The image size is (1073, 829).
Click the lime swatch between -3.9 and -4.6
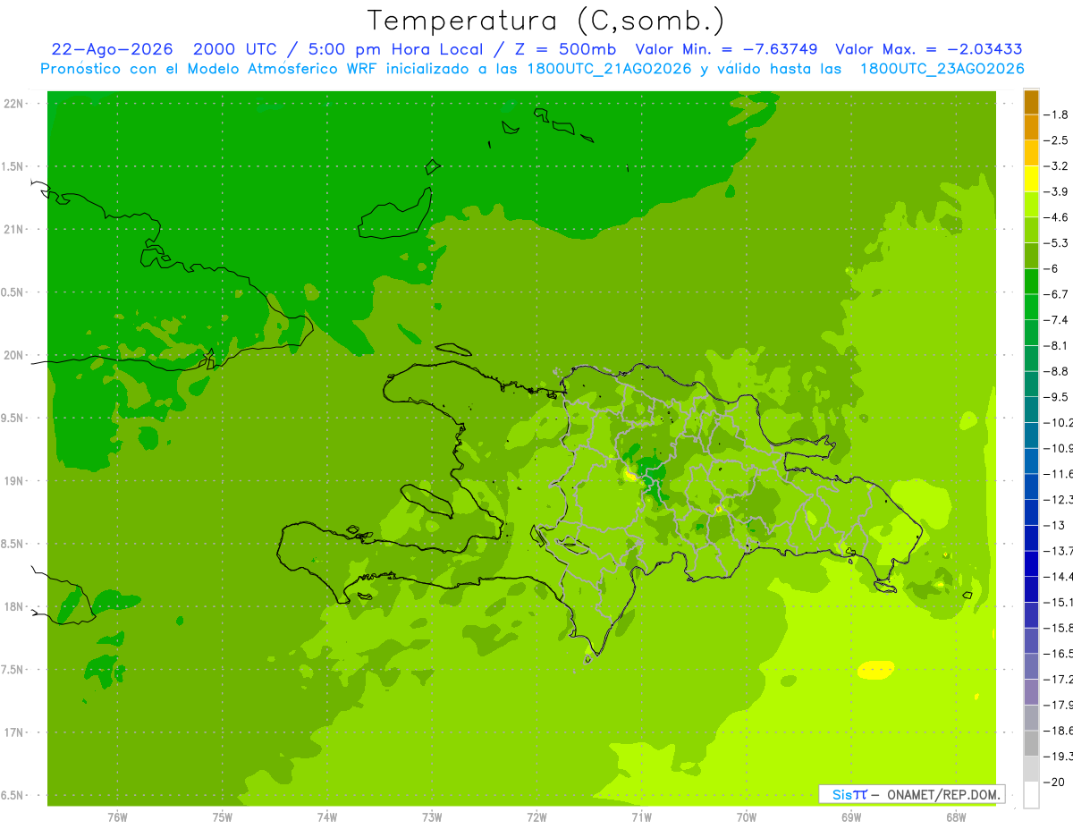pos(1031,205)
